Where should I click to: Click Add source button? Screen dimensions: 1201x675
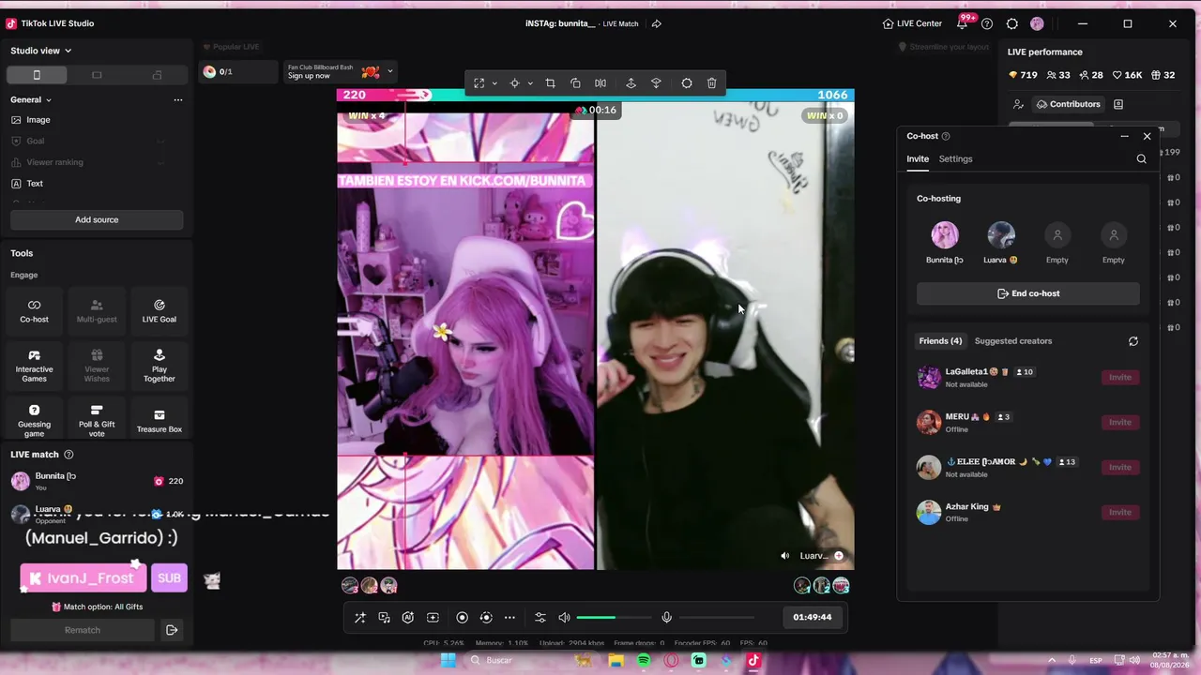pyautogui.click(x=97, y=219)
